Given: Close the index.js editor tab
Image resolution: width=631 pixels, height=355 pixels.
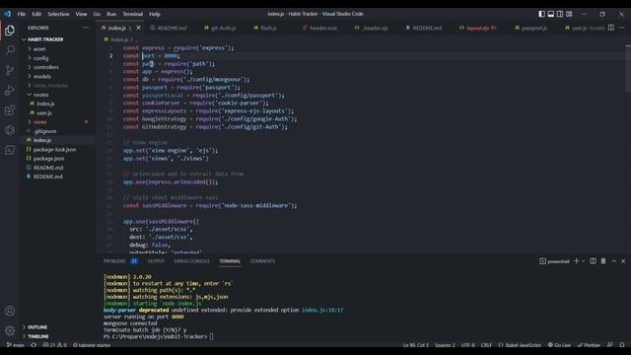Looking at the screenshot, I should tap(138, 28).
